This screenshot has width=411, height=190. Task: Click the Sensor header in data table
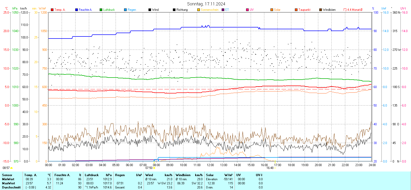point(7,175)
